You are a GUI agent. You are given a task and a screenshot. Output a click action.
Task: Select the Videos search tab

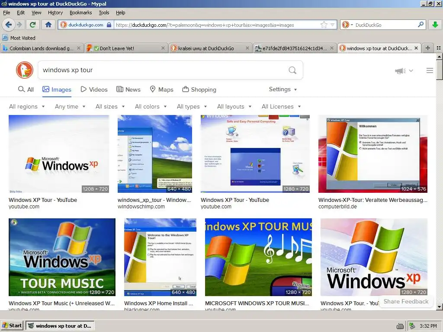[94, 89]
